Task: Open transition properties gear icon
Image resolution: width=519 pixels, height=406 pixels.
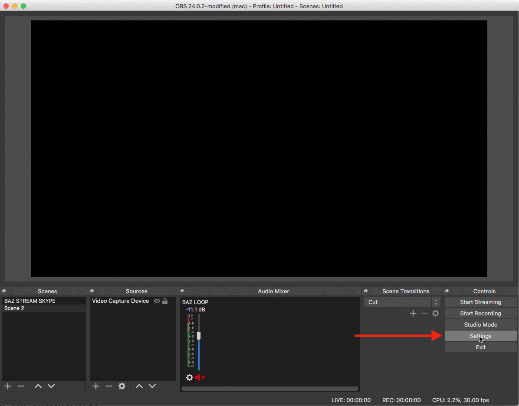Action: (436, 313)
